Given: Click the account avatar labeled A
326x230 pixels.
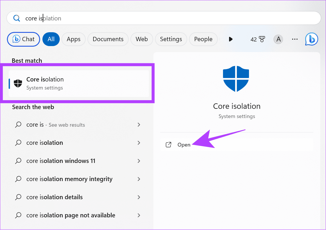Looking at the screenshot, I should pyautogui.click(x=278, y=39).
